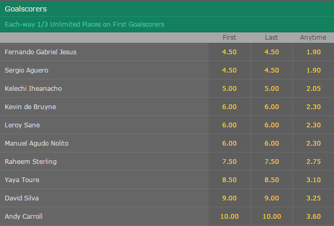The width and height of the screenshot is (334, 226).
Task: Pick Sergio Aguero last goalscorer odds 4.50
Action: tap(272, 70)
